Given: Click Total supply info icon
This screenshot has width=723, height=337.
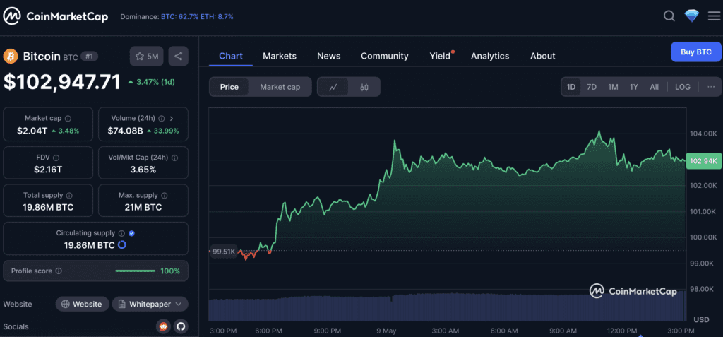Looking at the screenshot, I should (69, 195).
